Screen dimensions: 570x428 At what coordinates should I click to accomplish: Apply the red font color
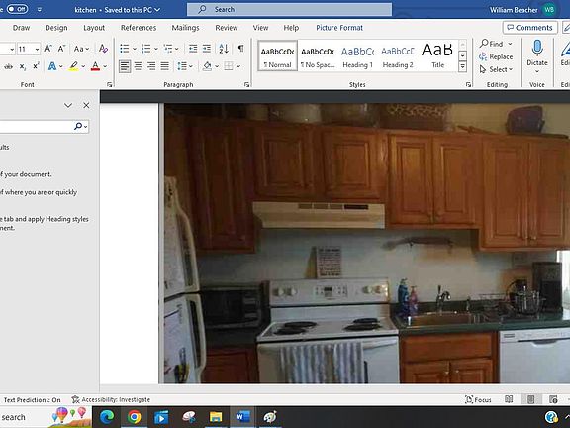95,66
